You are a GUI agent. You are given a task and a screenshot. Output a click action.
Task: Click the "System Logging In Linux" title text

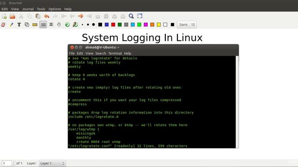(x=142, y=38)
